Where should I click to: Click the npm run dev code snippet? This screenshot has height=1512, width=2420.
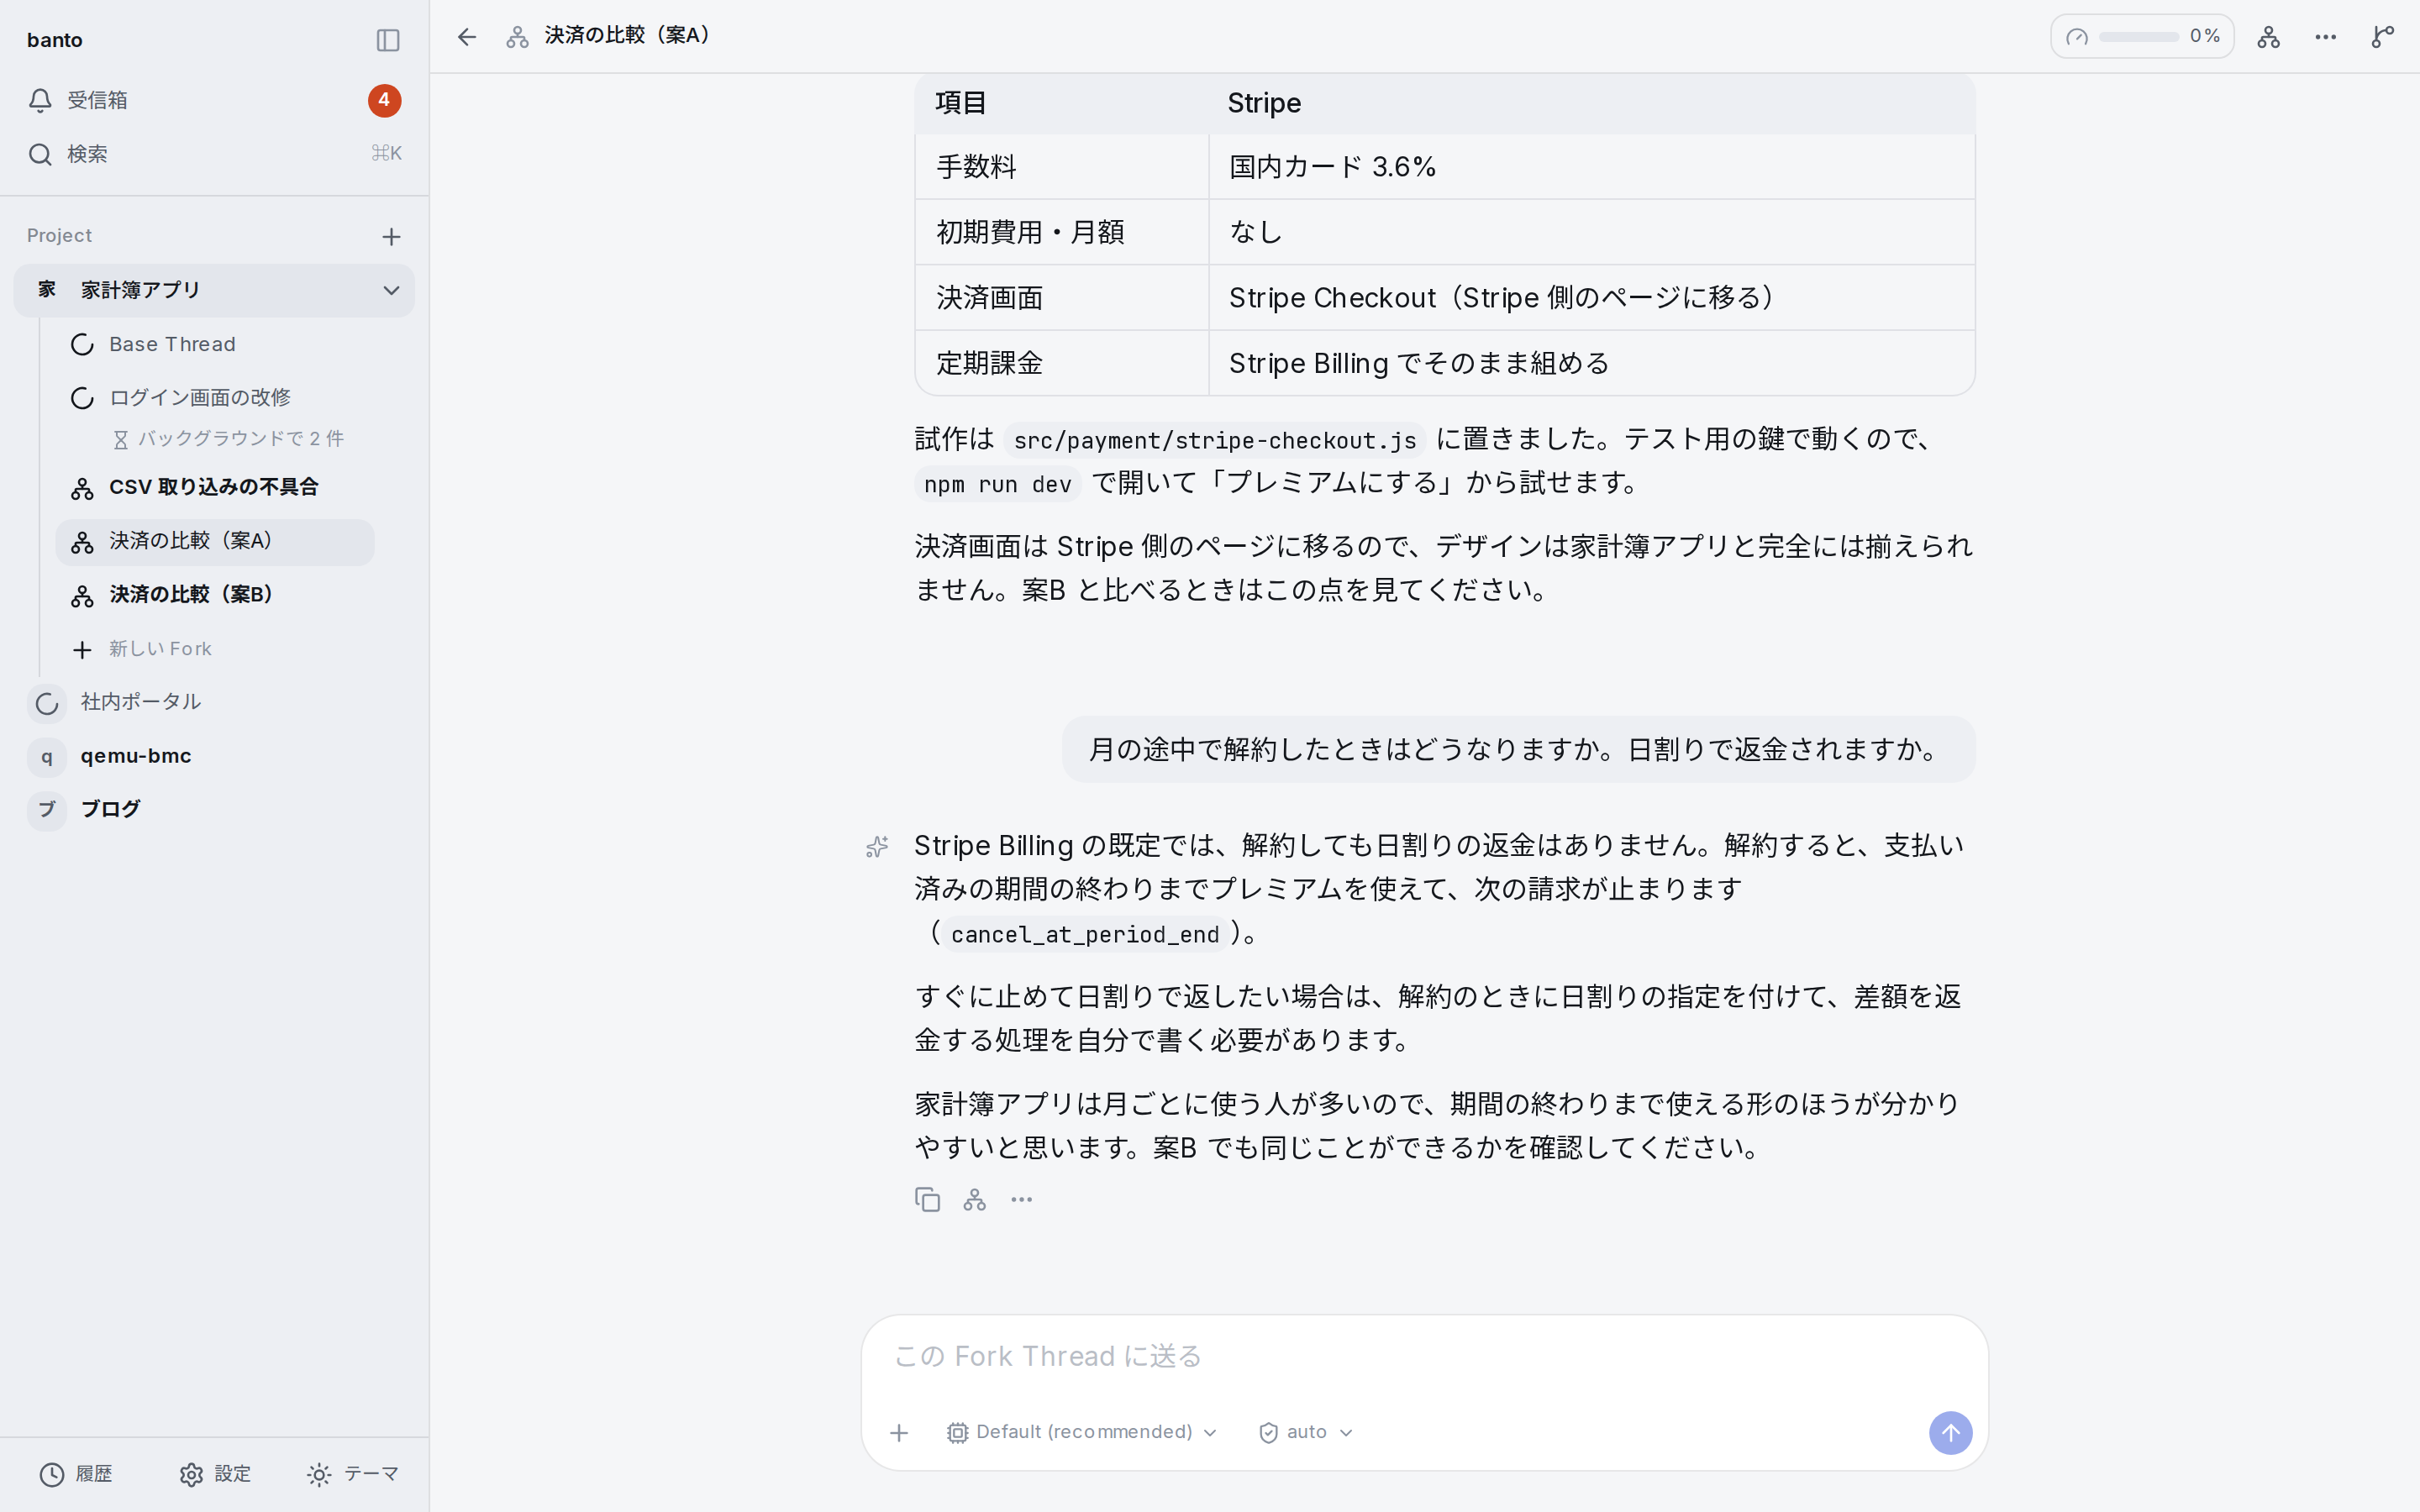(997, 484)
